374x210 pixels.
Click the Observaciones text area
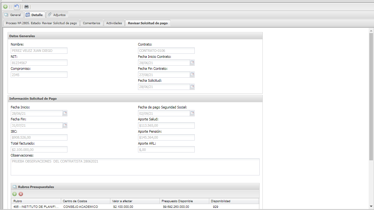[135, 167]
